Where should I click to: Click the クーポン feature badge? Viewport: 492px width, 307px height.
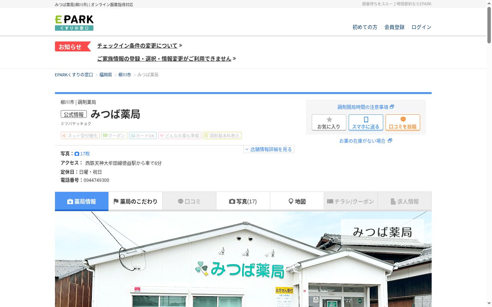click(114, 135)
